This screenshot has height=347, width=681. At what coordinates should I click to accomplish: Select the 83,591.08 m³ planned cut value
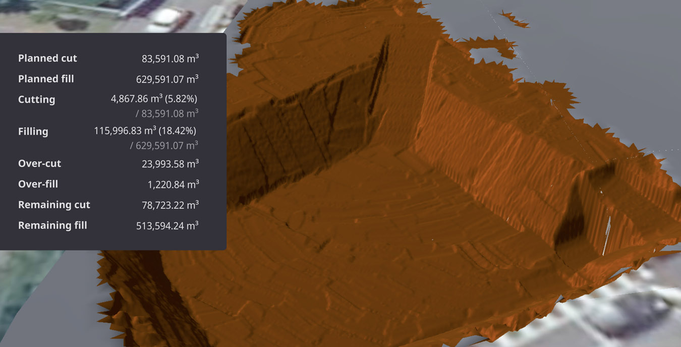[x=170, y=59]
